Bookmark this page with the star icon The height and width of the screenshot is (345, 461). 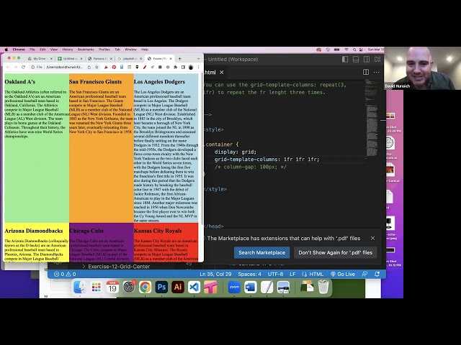coord(97,67)
